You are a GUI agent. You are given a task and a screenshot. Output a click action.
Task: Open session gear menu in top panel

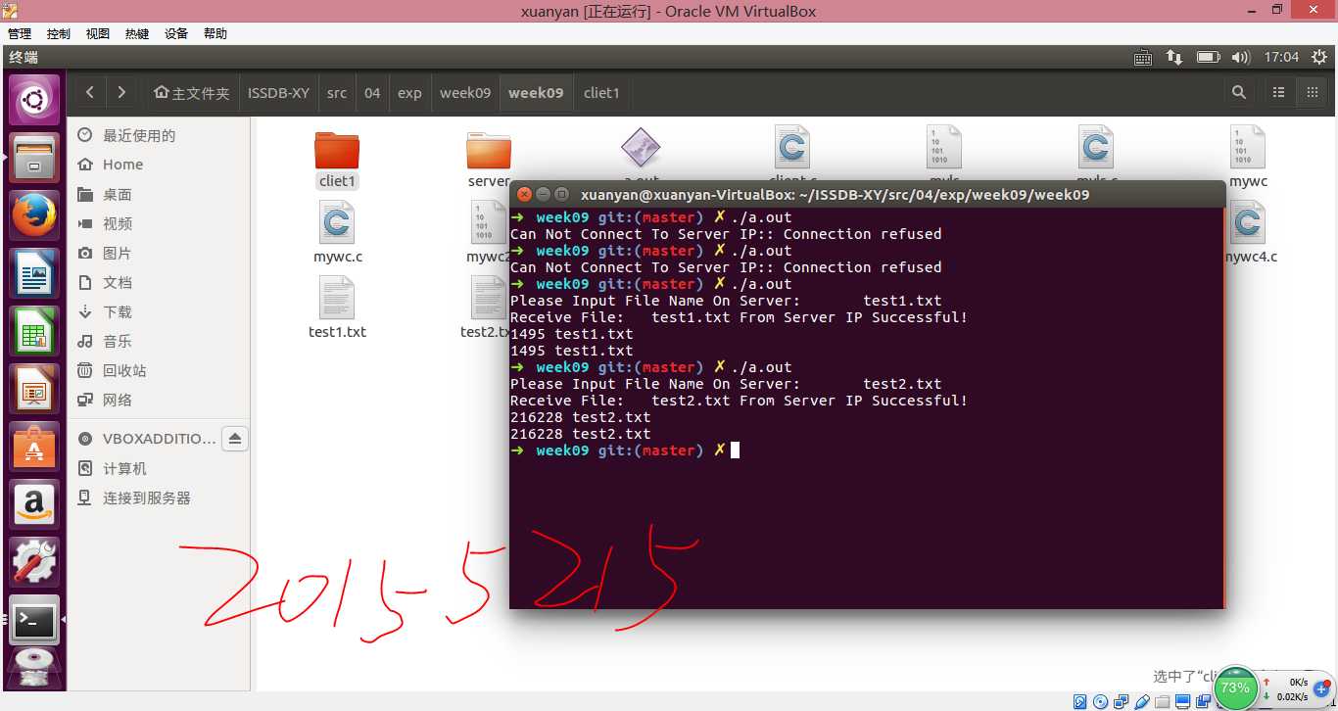[1318, 58]
